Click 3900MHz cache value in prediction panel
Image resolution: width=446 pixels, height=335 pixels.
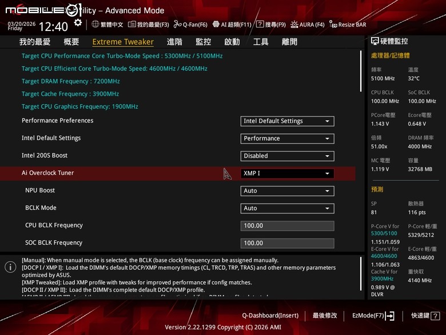(x=382, y=279)
